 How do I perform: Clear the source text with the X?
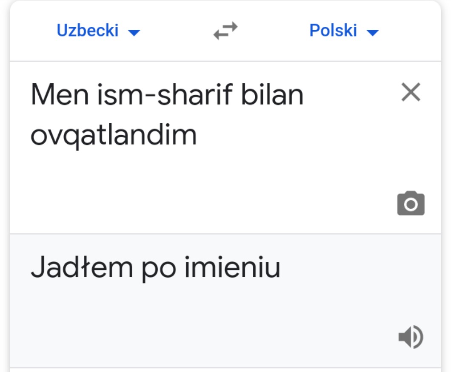(x=411, y=93)
